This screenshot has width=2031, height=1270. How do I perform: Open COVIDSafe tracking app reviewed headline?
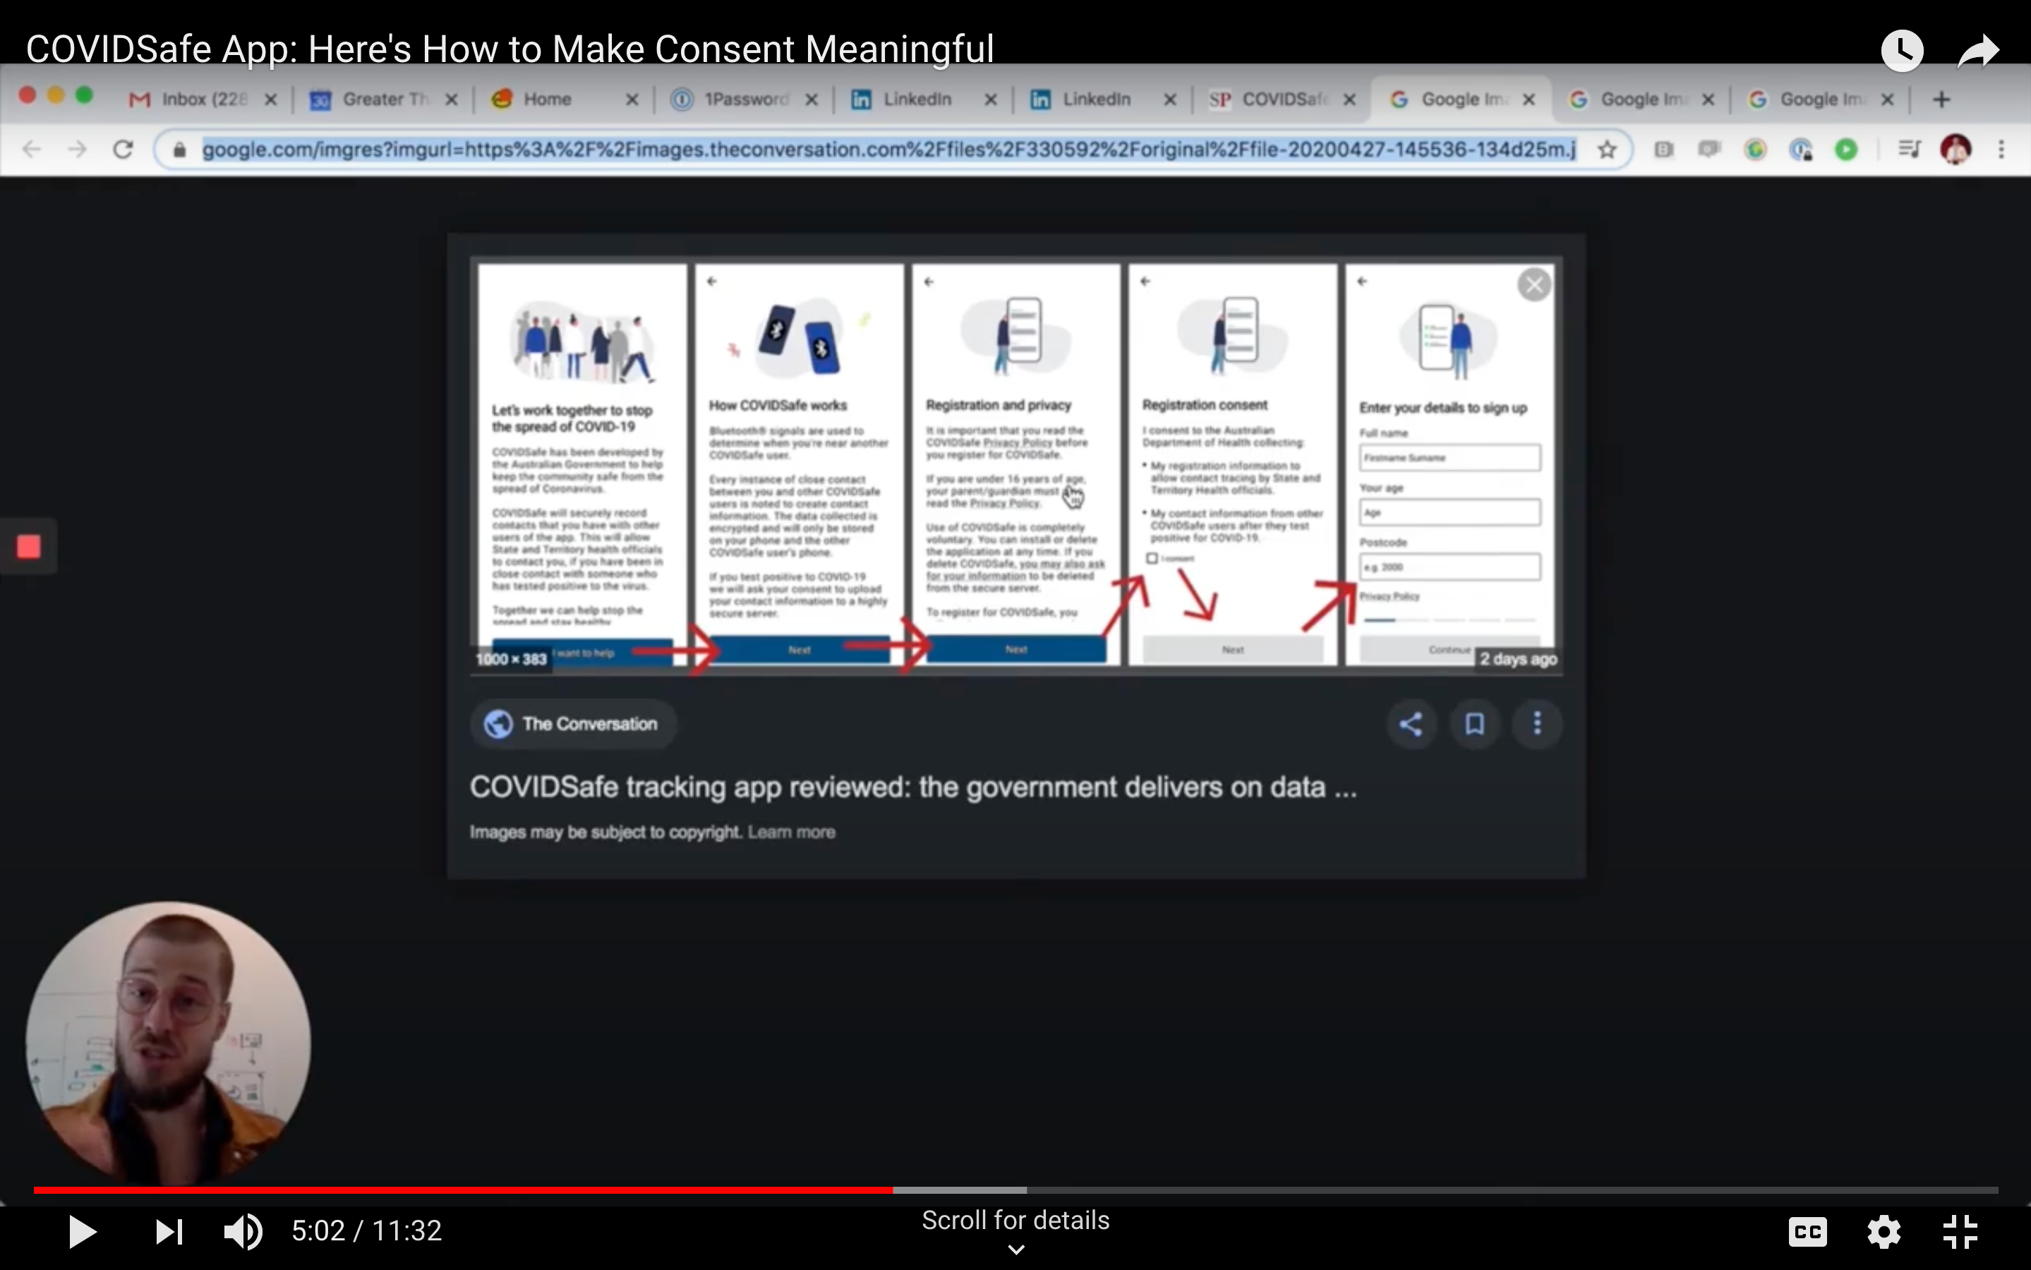[x=913, y=788]
